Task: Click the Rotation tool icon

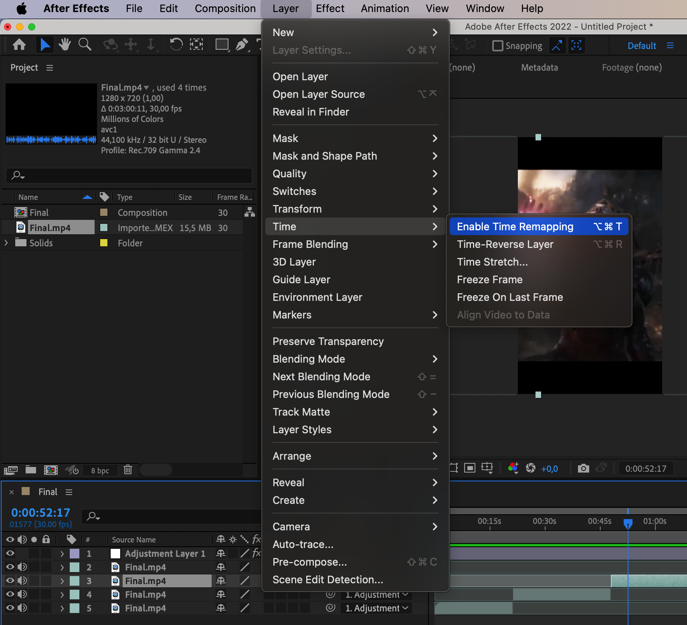Action: 176,45
